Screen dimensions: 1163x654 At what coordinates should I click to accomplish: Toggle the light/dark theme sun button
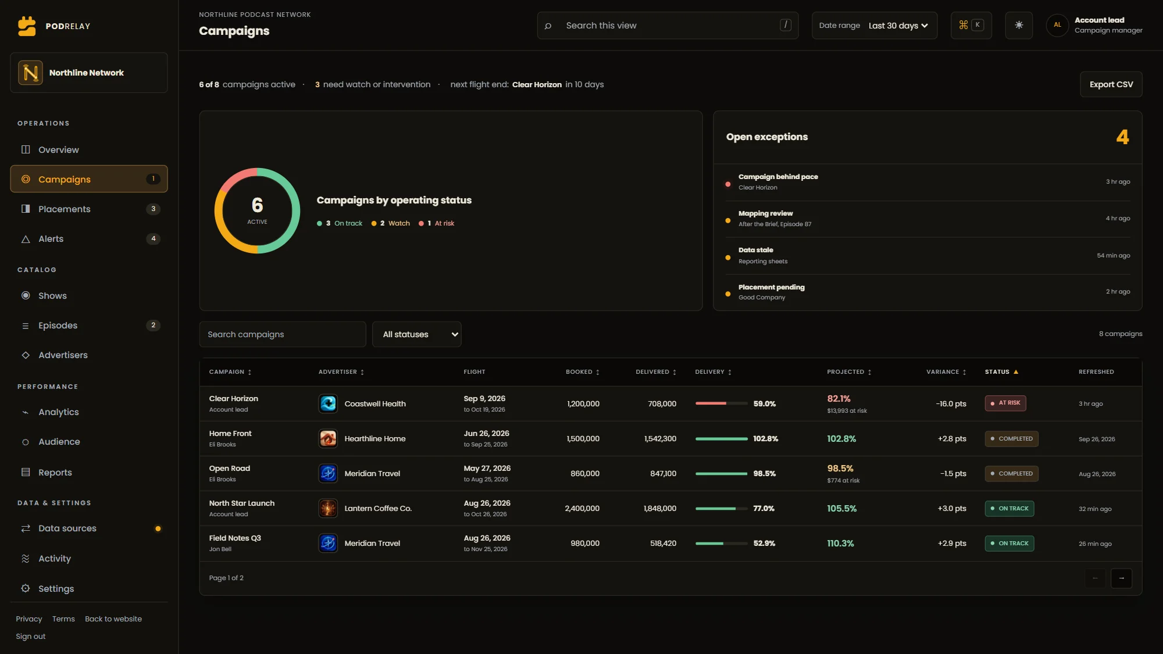1019,25
